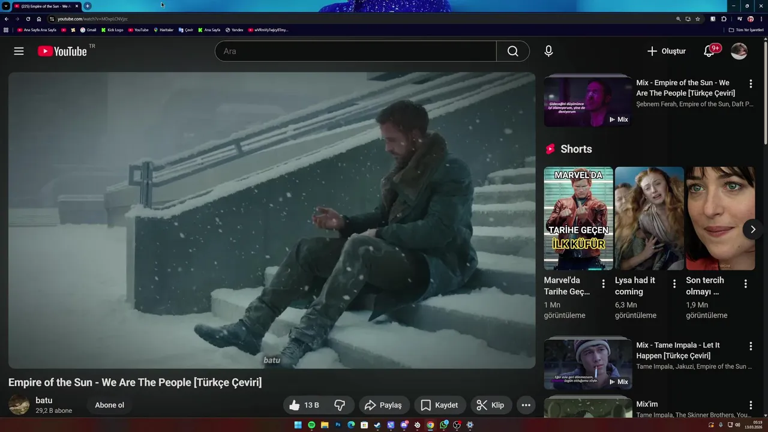Image resolution: width=768 pixels, height=432 pixels.
Task: Open Chrome tab search dropdown arrow
Action: tap(6, 6)
